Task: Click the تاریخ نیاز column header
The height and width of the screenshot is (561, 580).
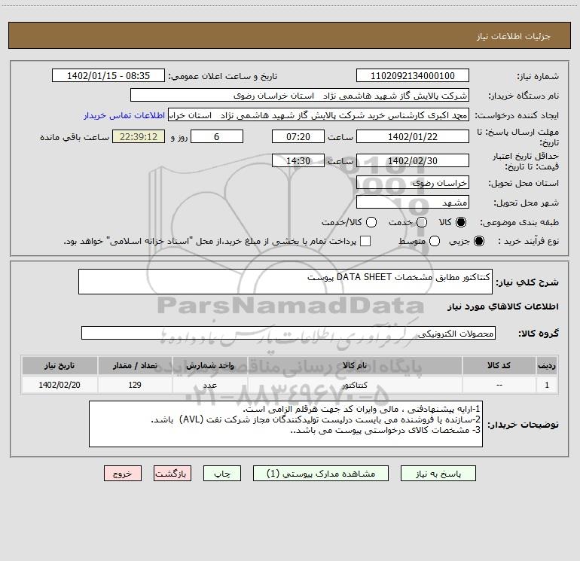Action: click(x=60, y=366)
